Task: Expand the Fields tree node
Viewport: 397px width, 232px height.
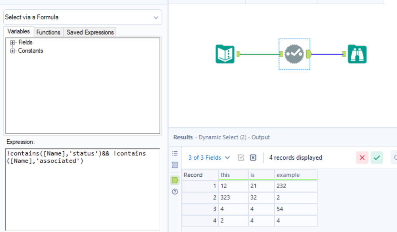Action: pyautogui.click(x=12, y=43)
